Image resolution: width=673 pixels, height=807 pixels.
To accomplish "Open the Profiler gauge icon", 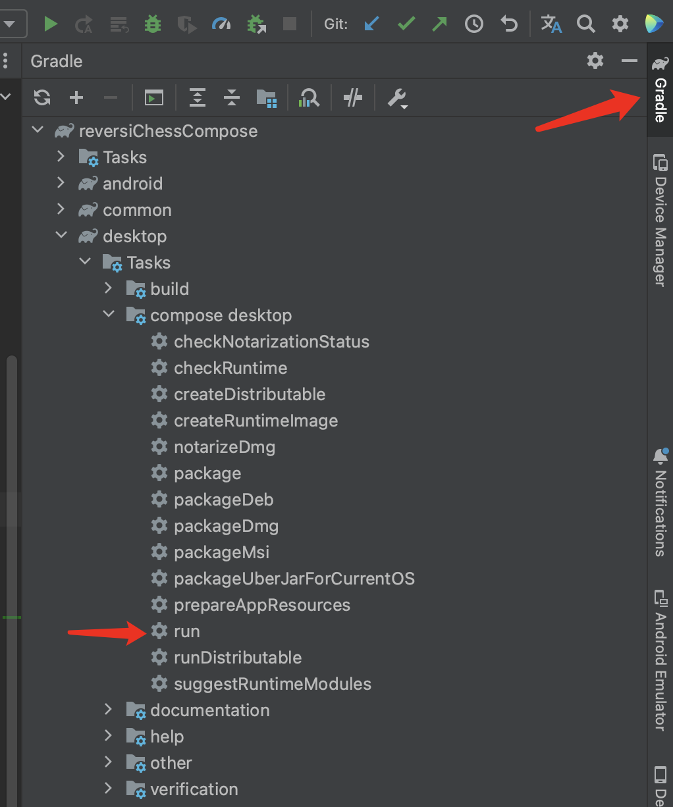I will pyautogui.click(x=221, y=24).
